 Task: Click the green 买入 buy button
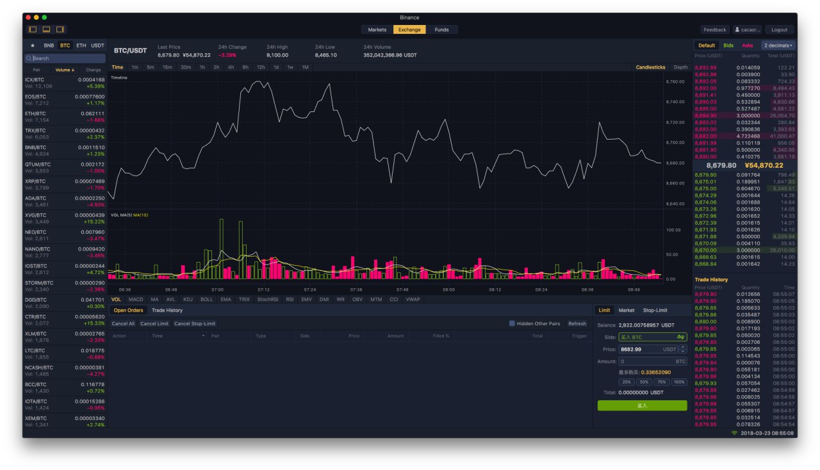[x=642, y=405]
